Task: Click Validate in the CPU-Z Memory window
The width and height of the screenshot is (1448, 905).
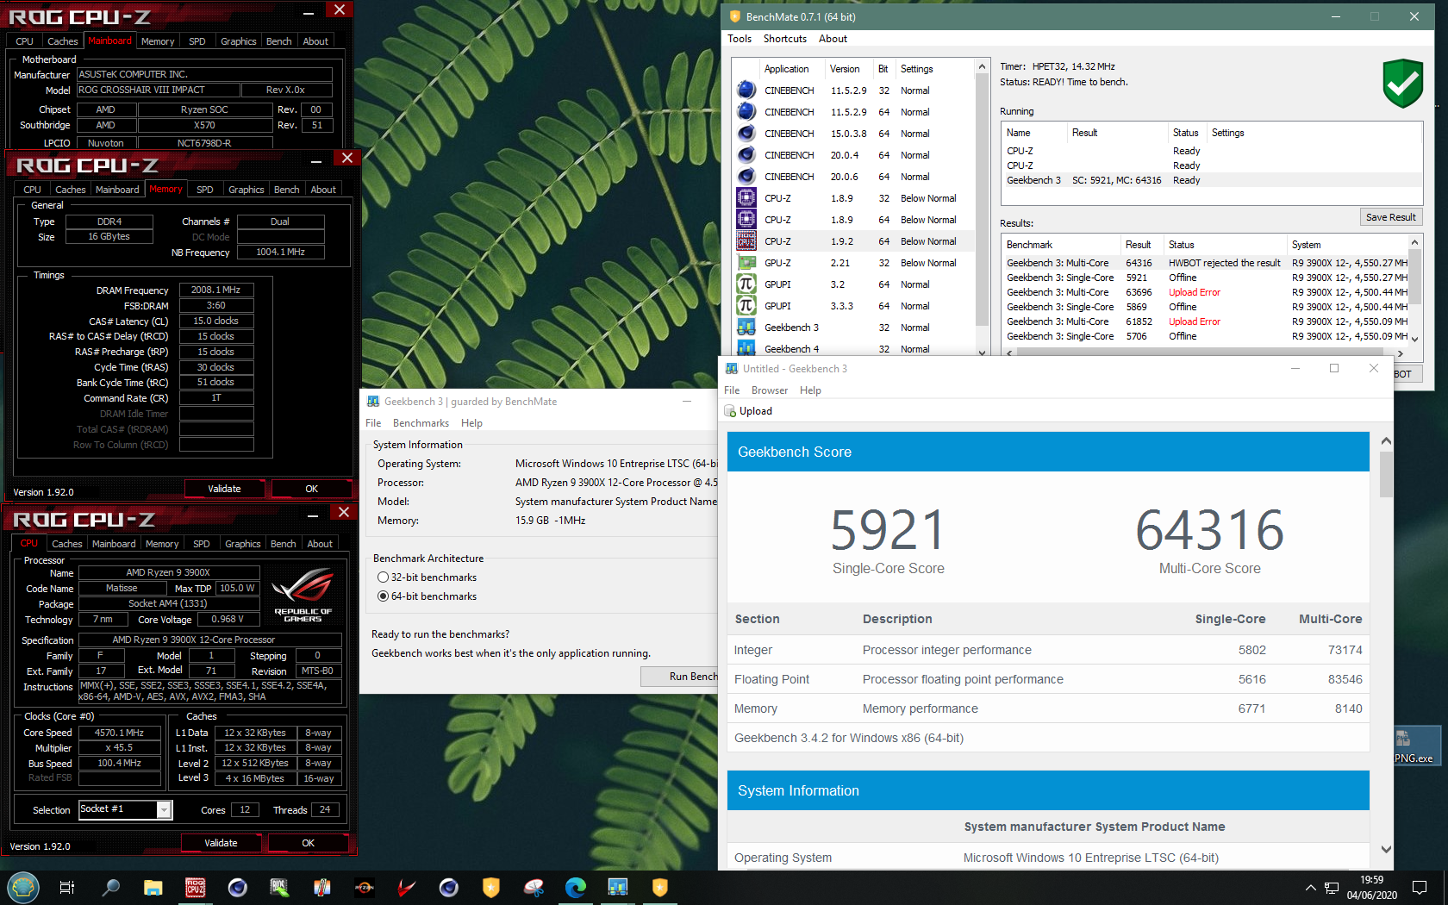Action: (224, 489)
